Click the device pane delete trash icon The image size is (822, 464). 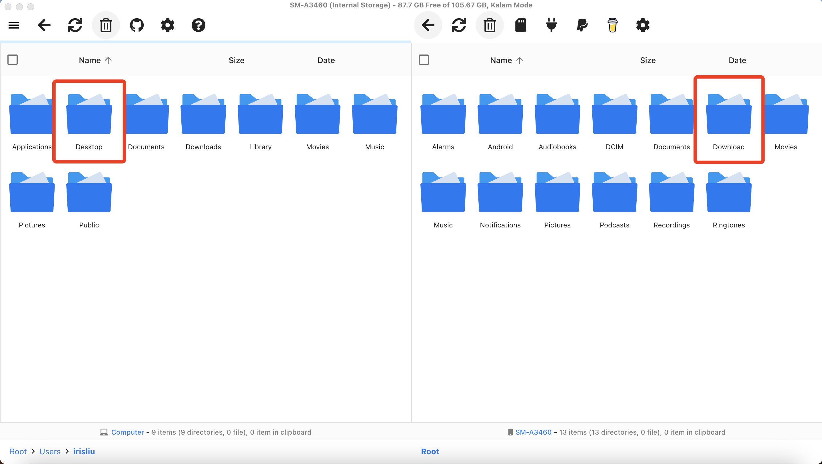pyautogui.click(x=490, y=25)
